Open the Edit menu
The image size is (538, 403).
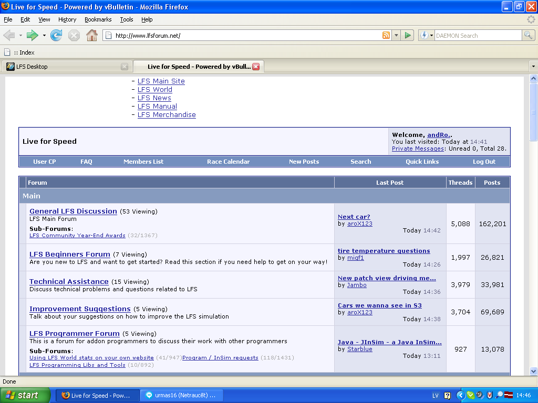point(25,19)
